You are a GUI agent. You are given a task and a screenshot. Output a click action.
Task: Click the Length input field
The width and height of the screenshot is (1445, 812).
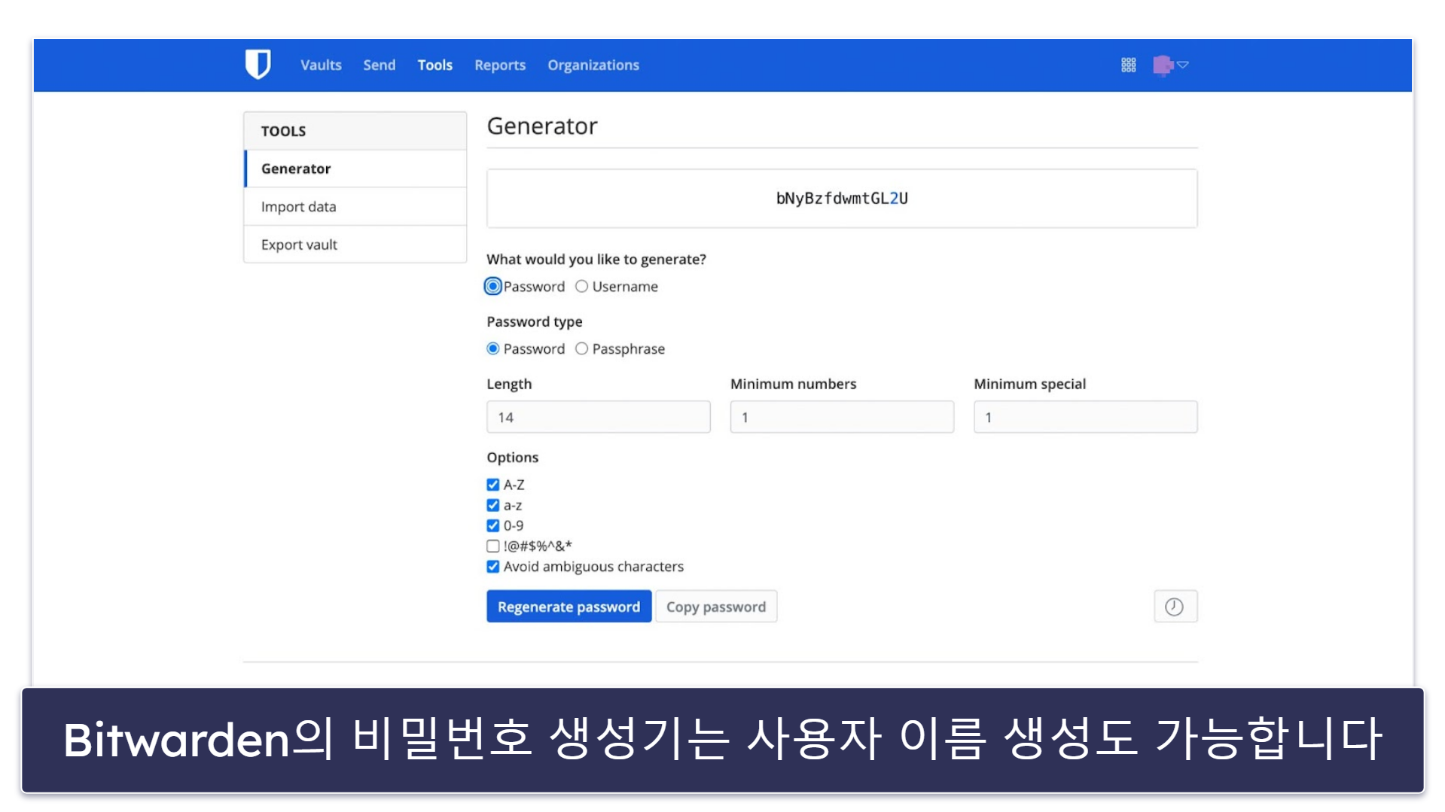[599, 417]
